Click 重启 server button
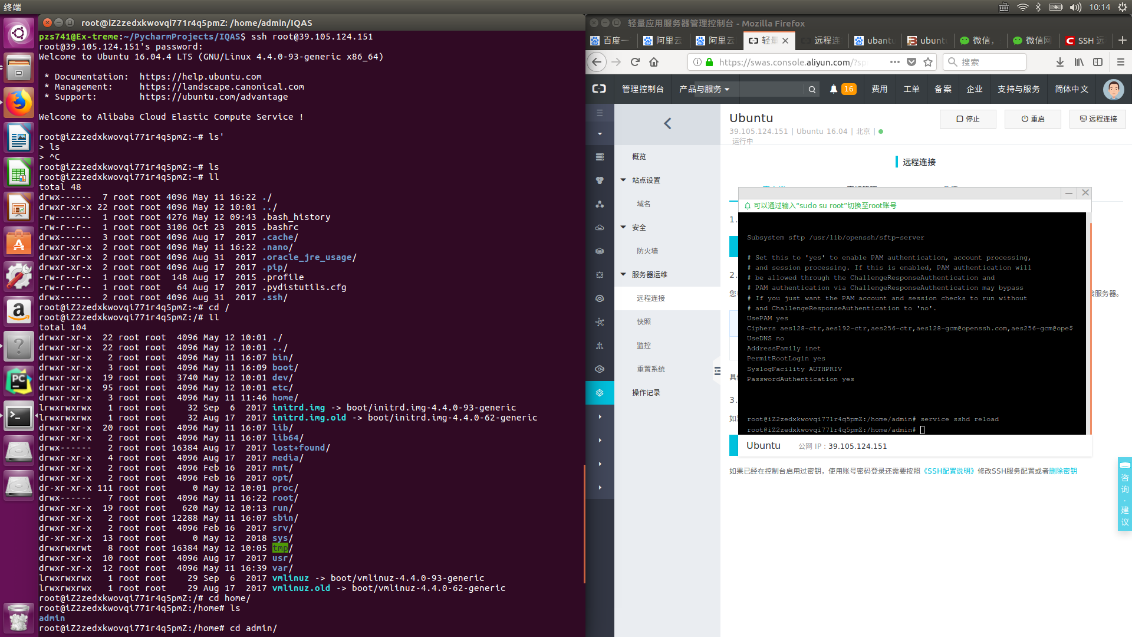 pyautogui.click(x=1032, y=119)
